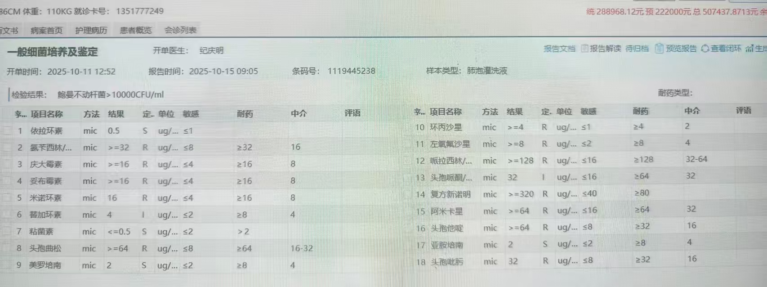Go to the 患者概览 tab
The width and height of the screenshot is (767, 287).
point(135,31)
